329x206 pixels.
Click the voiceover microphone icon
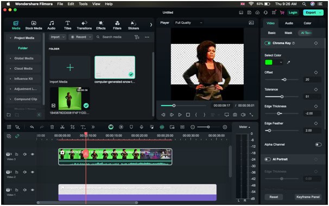coord(141,127)
